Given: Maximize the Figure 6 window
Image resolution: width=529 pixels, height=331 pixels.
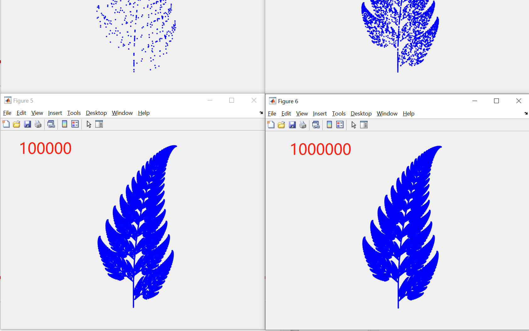Looking at the screenshot, I should point(497,101).
